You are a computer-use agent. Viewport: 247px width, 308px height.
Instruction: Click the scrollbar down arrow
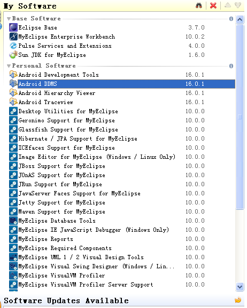(x=240, y=287)
